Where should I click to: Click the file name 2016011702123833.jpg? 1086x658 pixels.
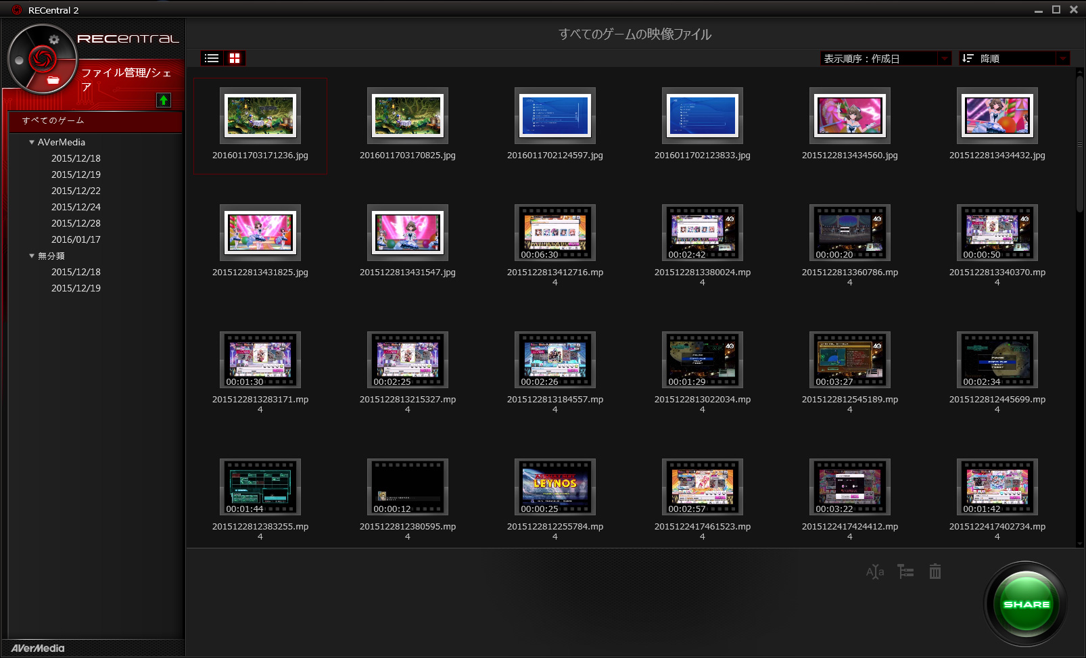click(703, 156)
